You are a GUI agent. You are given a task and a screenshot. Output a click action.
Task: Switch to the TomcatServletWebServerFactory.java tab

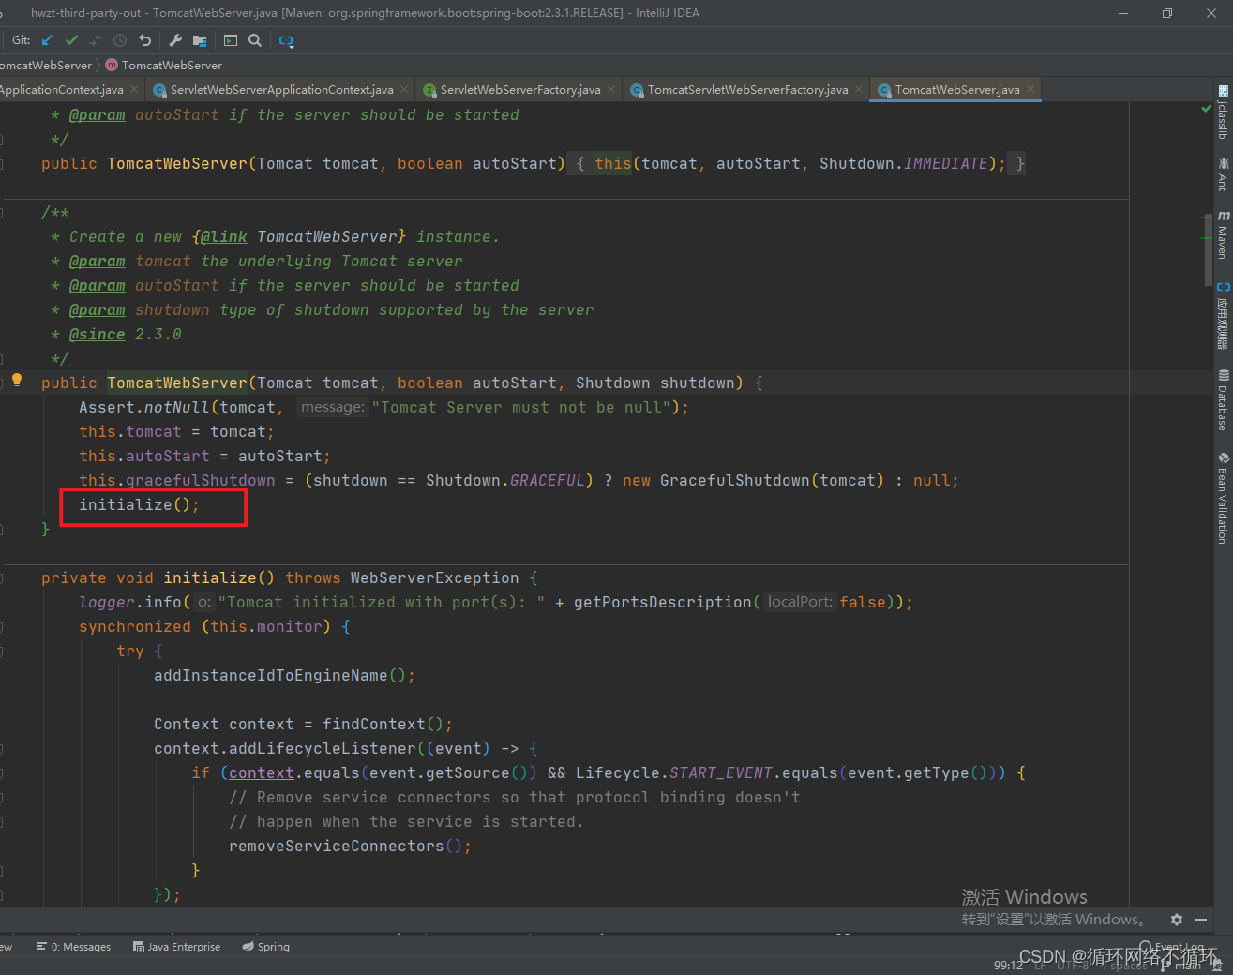click(x=745, y=89)
